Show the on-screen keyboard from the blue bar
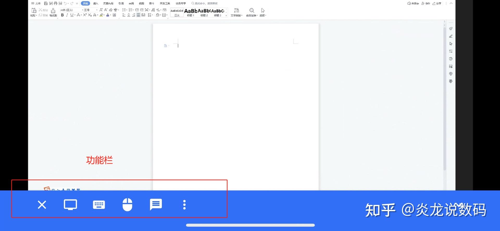 pos(99,205)
